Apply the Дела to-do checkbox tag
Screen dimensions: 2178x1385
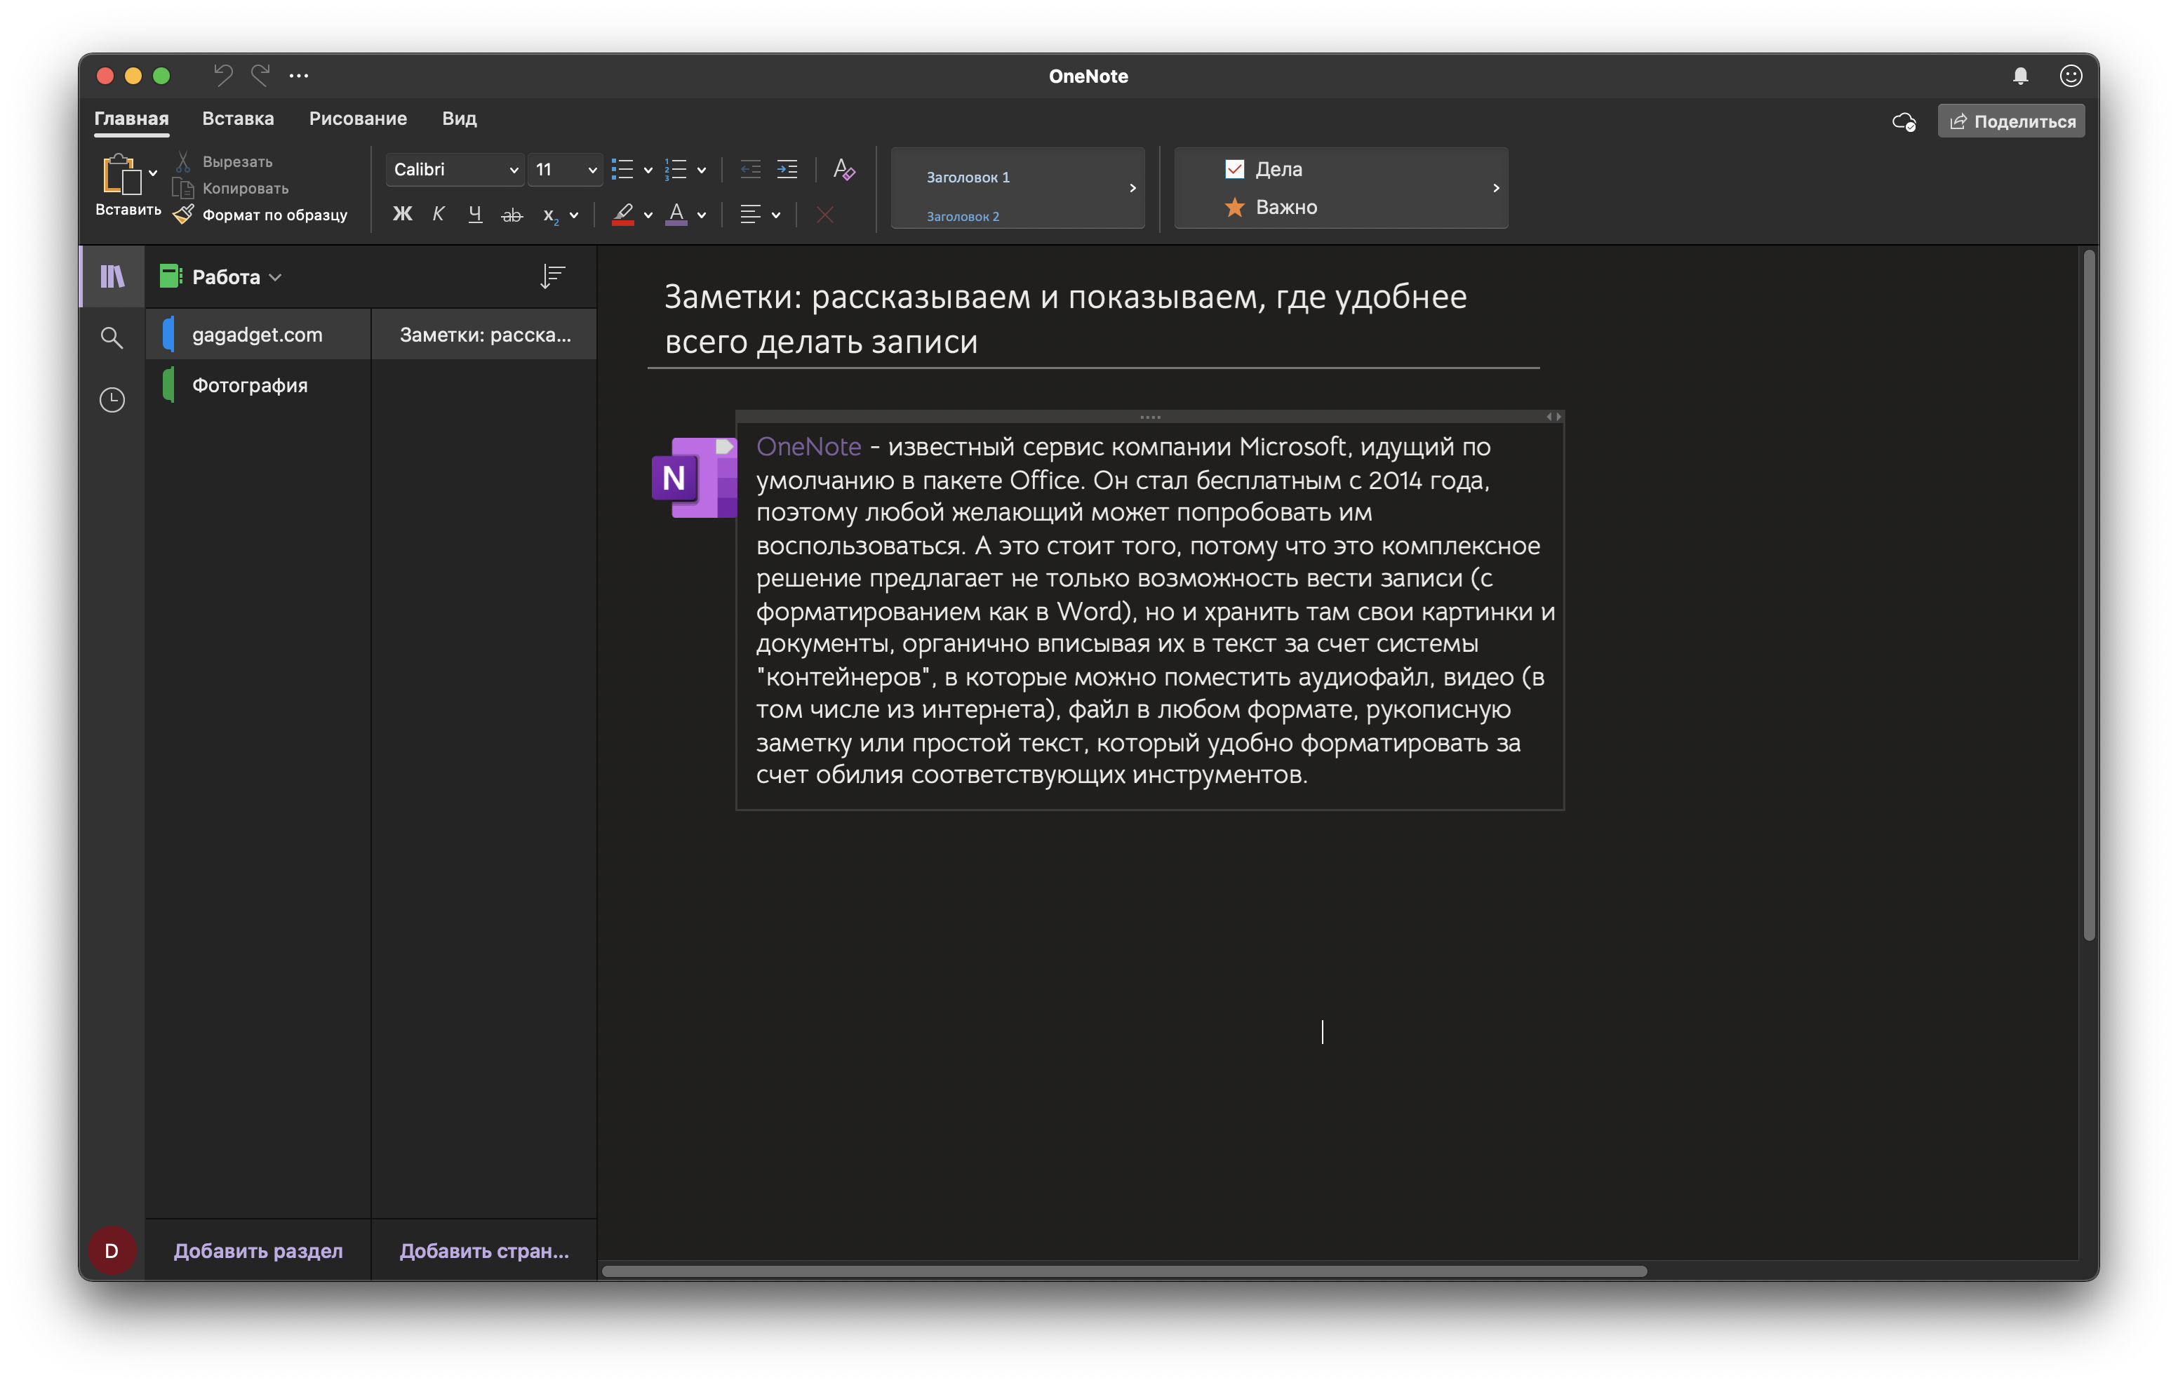tap(1264, 169)
